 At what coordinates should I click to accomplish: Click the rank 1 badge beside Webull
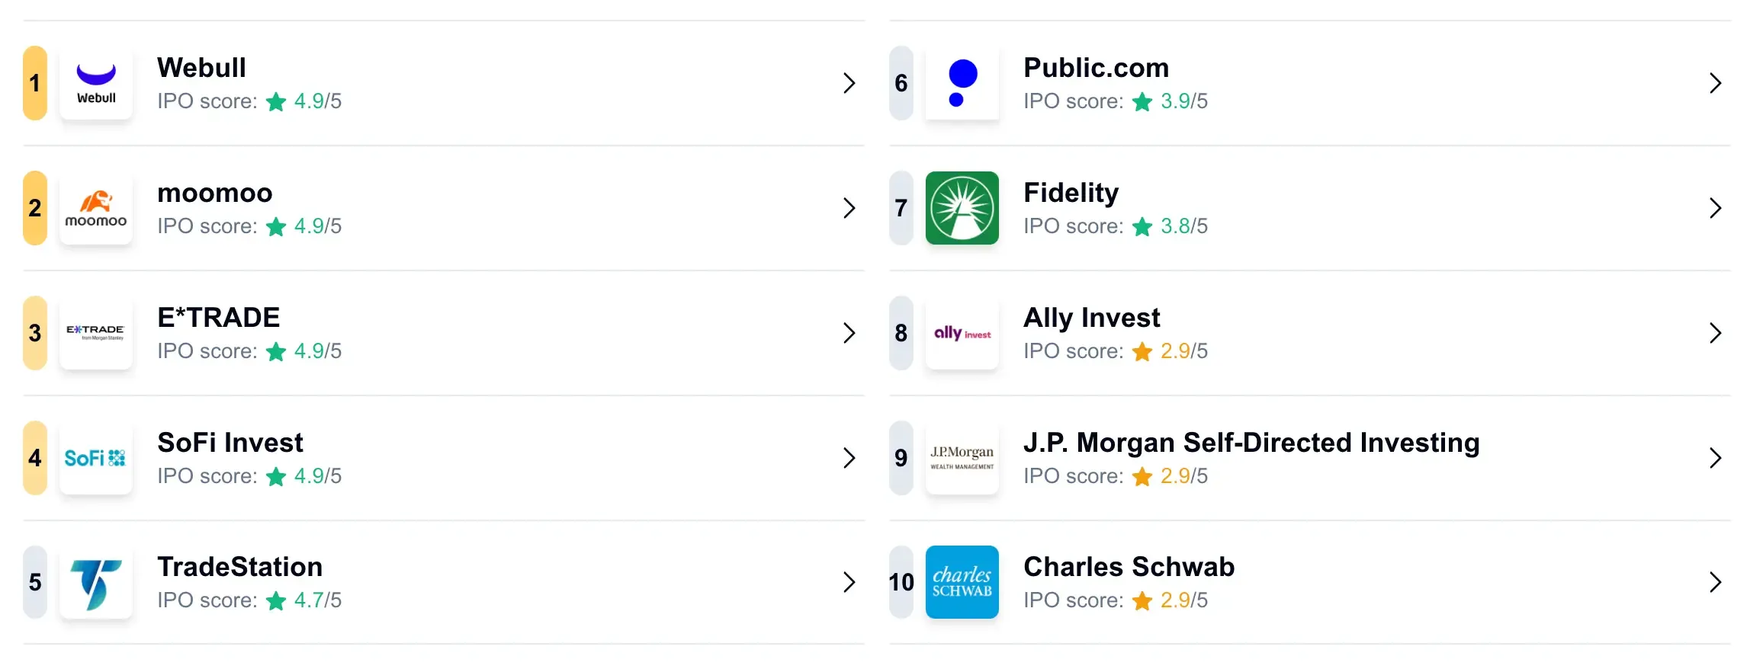pyautogui.click(x=34, y=83)
